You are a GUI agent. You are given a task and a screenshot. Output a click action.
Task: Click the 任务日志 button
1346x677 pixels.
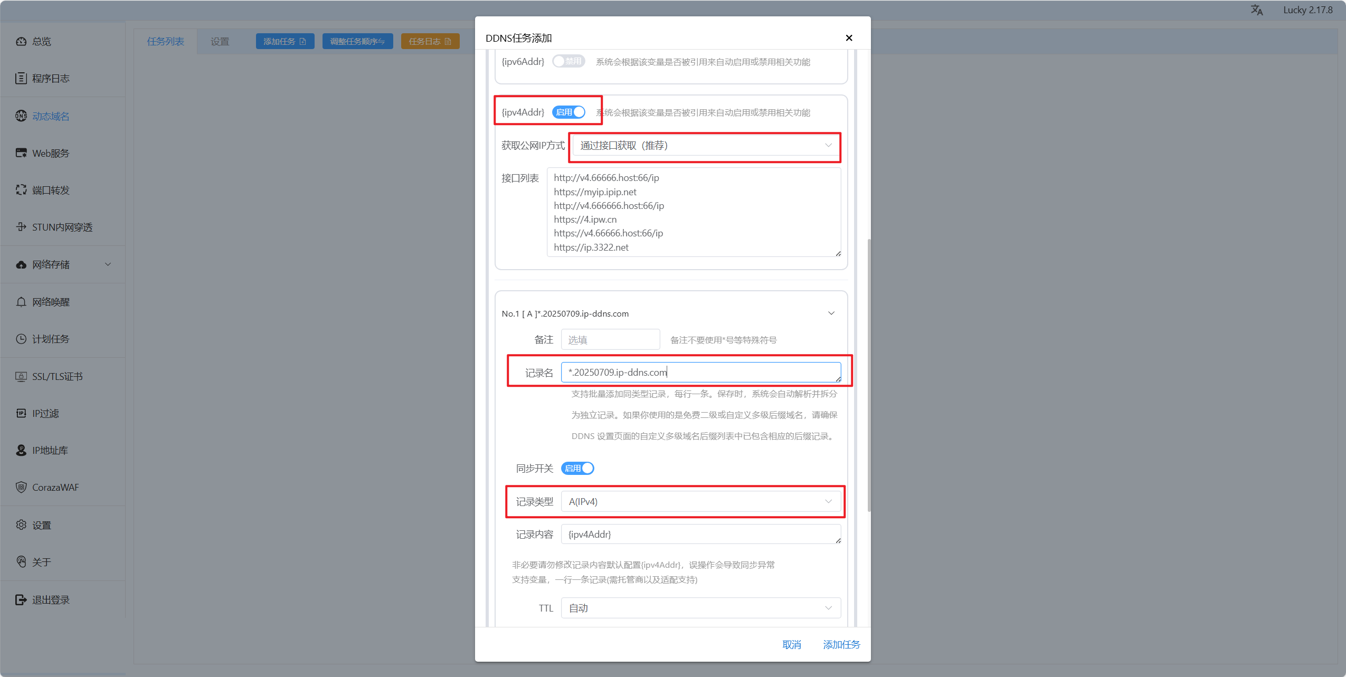tap(430, 41)
